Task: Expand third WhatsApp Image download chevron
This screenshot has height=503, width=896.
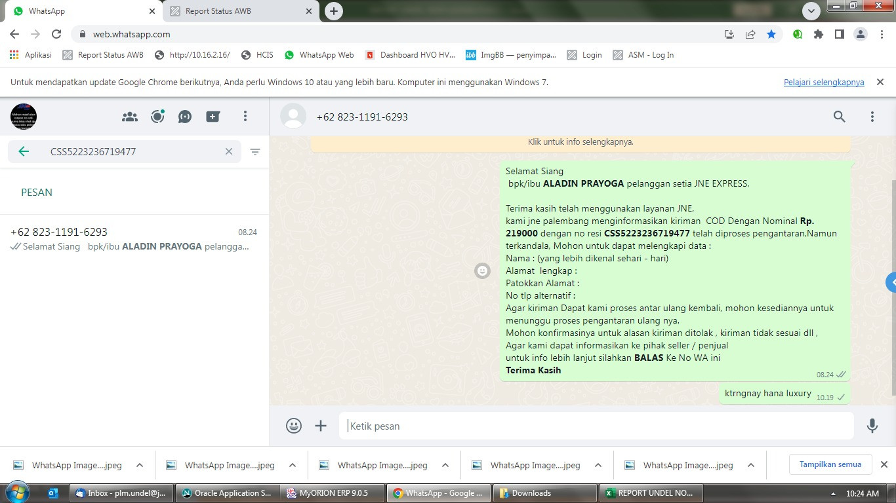Action: pos(445,465)
